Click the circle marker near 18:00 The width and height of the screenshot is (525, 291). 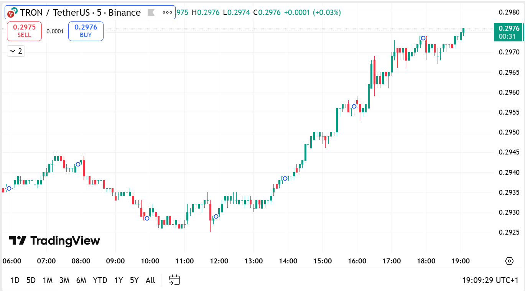[423, 38]
